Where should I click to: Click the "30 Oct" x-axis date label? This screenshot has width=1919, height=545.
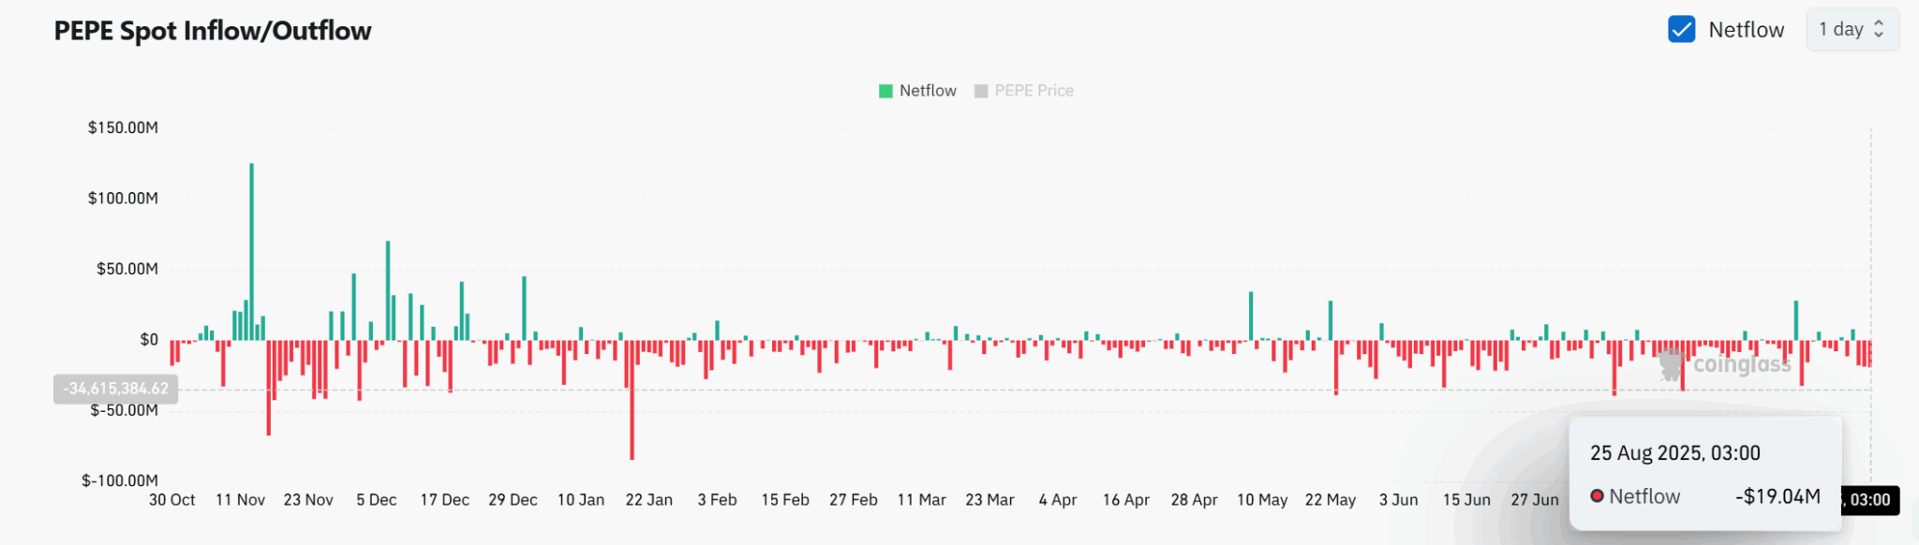click(172, 500)
